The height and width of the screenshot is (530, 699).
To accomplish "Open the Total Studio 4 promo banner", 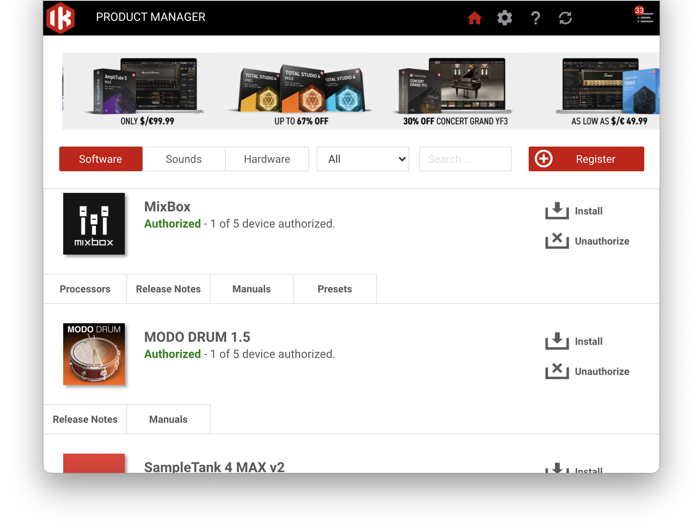I will click(x=294, y=91).
